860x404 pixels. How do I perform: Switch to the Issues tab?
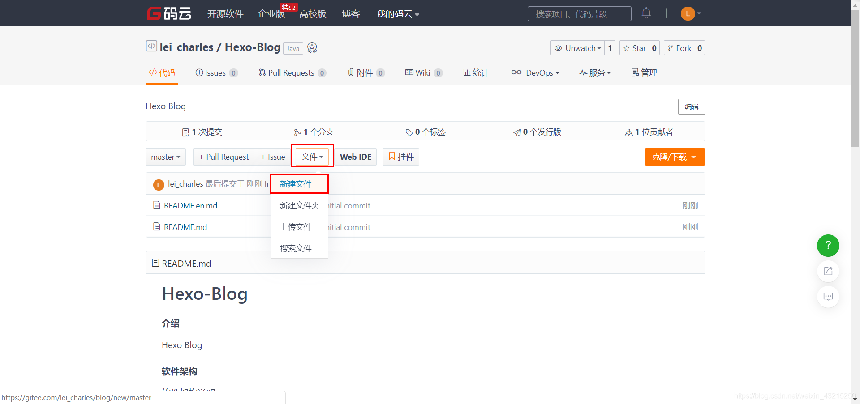tap(216, 72)
